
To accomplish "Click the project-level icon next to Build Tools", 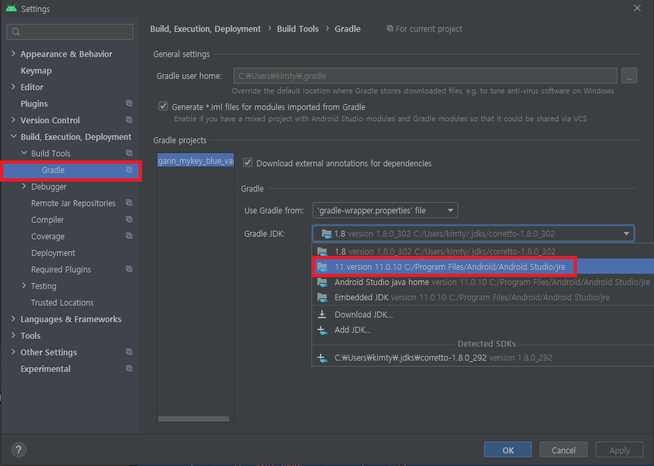I will (x=129, y=153).
